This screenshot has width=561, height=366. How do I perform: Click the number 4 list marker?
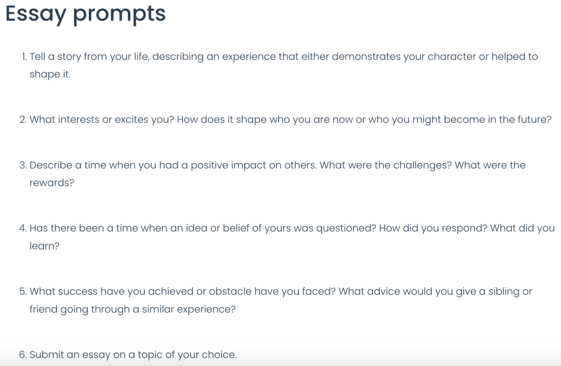23,228
